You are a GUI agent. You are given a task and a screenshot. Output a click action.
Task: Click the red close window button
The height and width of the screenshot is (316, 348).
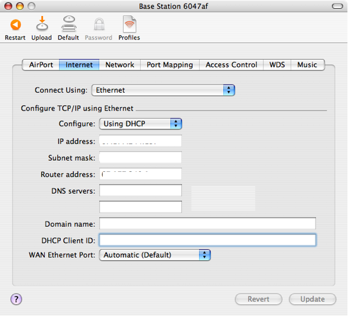click(8, 6)
